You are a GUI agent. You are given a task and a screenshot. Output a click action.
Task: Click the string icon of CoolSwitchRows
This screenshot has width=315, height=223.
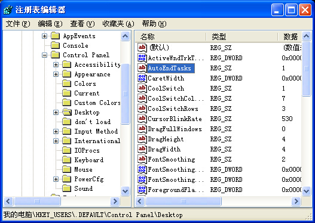[x=142, y=109]
